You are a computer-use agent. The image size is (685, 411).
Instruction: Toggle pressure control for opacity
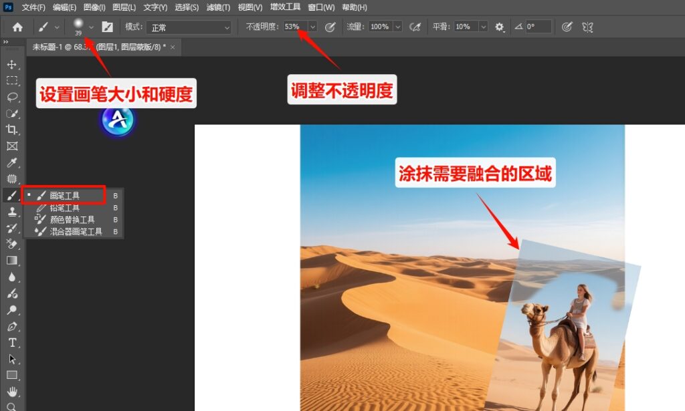[x=330, y=27]
